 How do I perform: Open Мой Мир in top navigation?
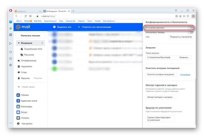tap(37, 21)
